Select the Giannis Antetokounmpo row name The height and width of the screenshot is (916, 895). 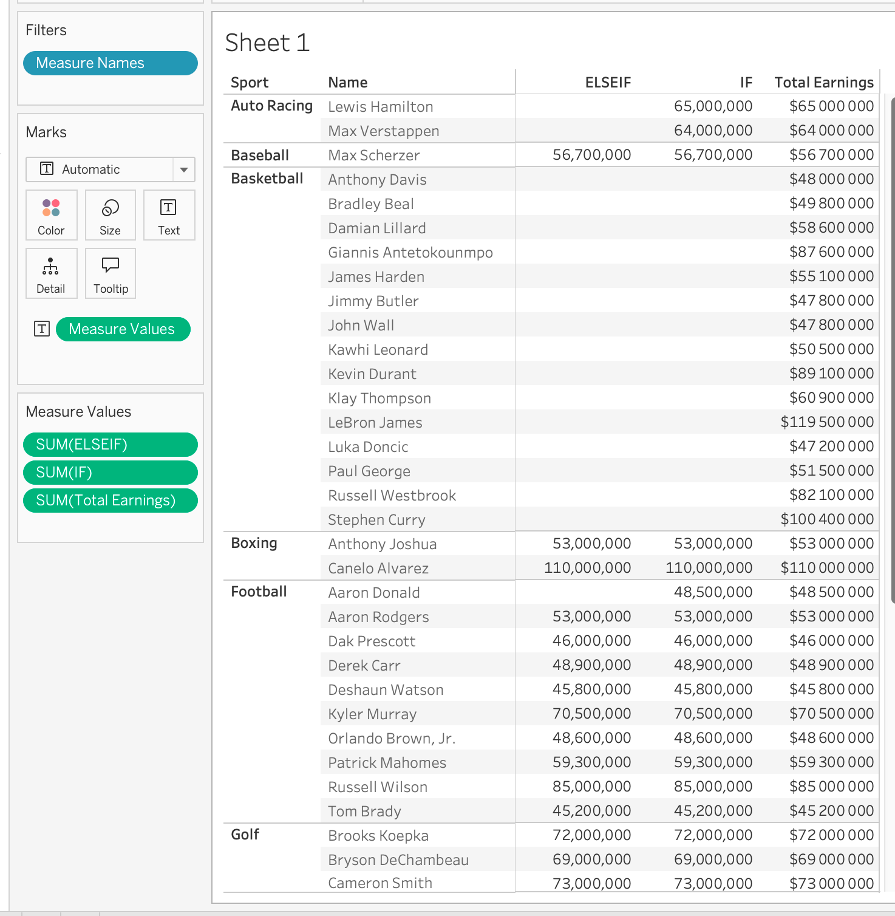[x=410, y=253]
